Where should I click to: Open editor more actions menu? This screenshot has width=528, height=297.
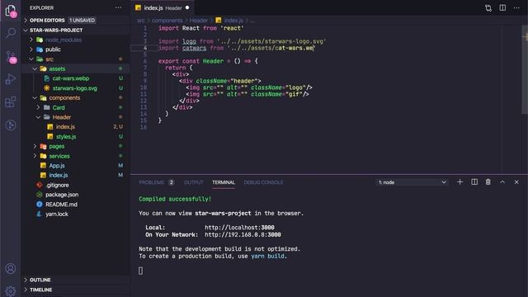(516, 7)
